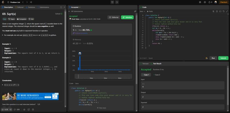The height and width of the screenshot is (113, 230).
Task: Click the bookmark icon in code editor
Action: (x=217, y=11)
